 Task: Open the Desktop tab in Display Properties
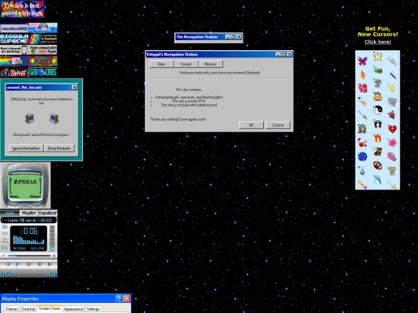(29, 309)
